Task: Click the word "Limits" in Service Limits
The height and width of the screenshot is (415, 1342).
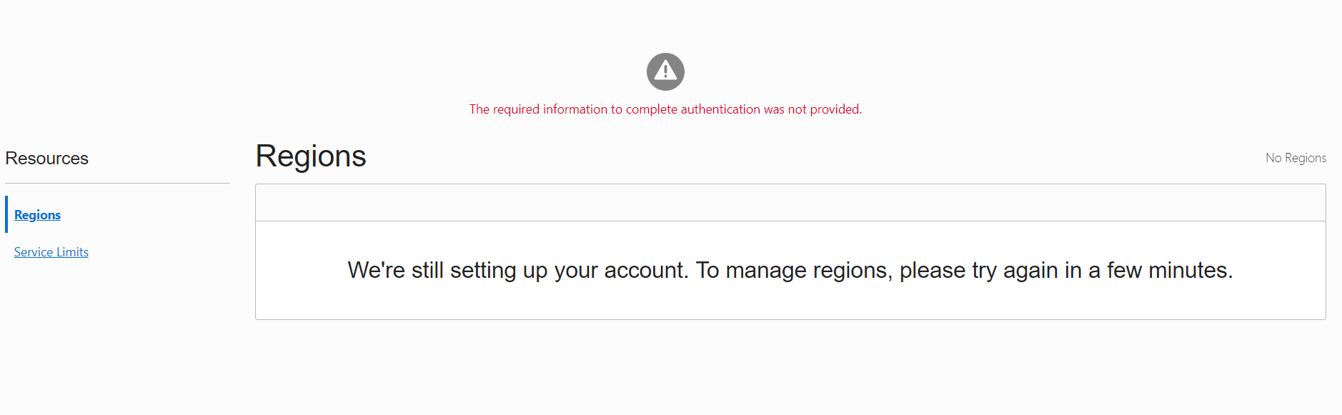Action: tap(72, 252)
